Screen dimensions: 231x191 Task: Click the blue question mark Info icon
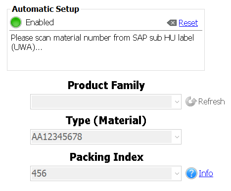pyautogui.click(x=191, y=173)
